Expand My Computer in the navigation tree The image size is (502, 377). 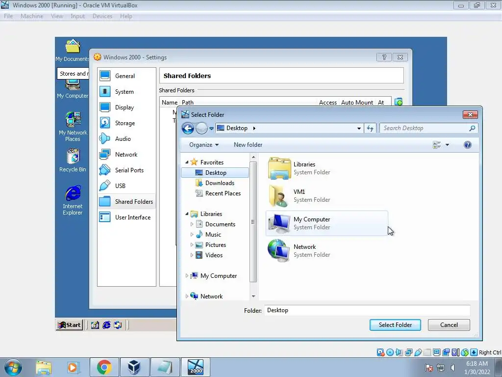[187, 276]
